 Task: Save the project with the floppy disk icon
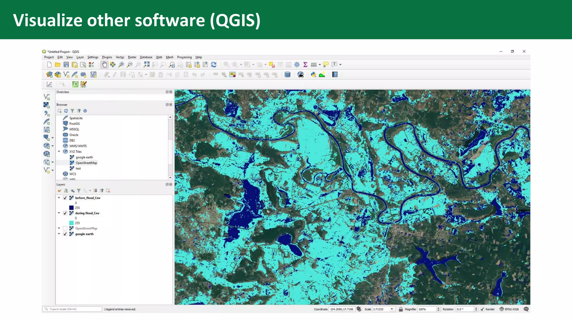click(x=66, y=65)
